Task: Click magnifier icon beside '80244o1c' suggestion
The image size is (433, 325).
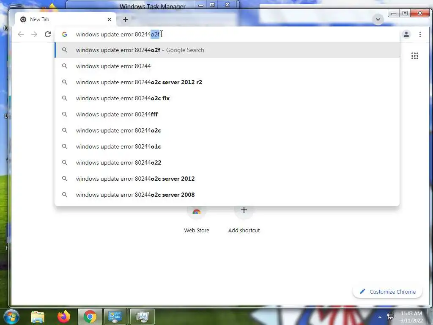Action: point(64,146)
